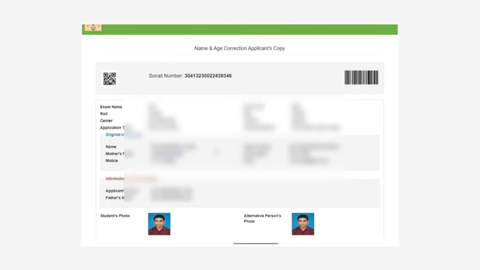Click the barcode image

(361, 78)
